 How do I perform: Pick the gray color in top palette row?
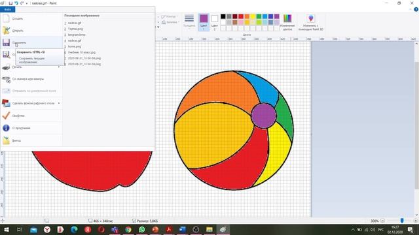coord(229,16)
